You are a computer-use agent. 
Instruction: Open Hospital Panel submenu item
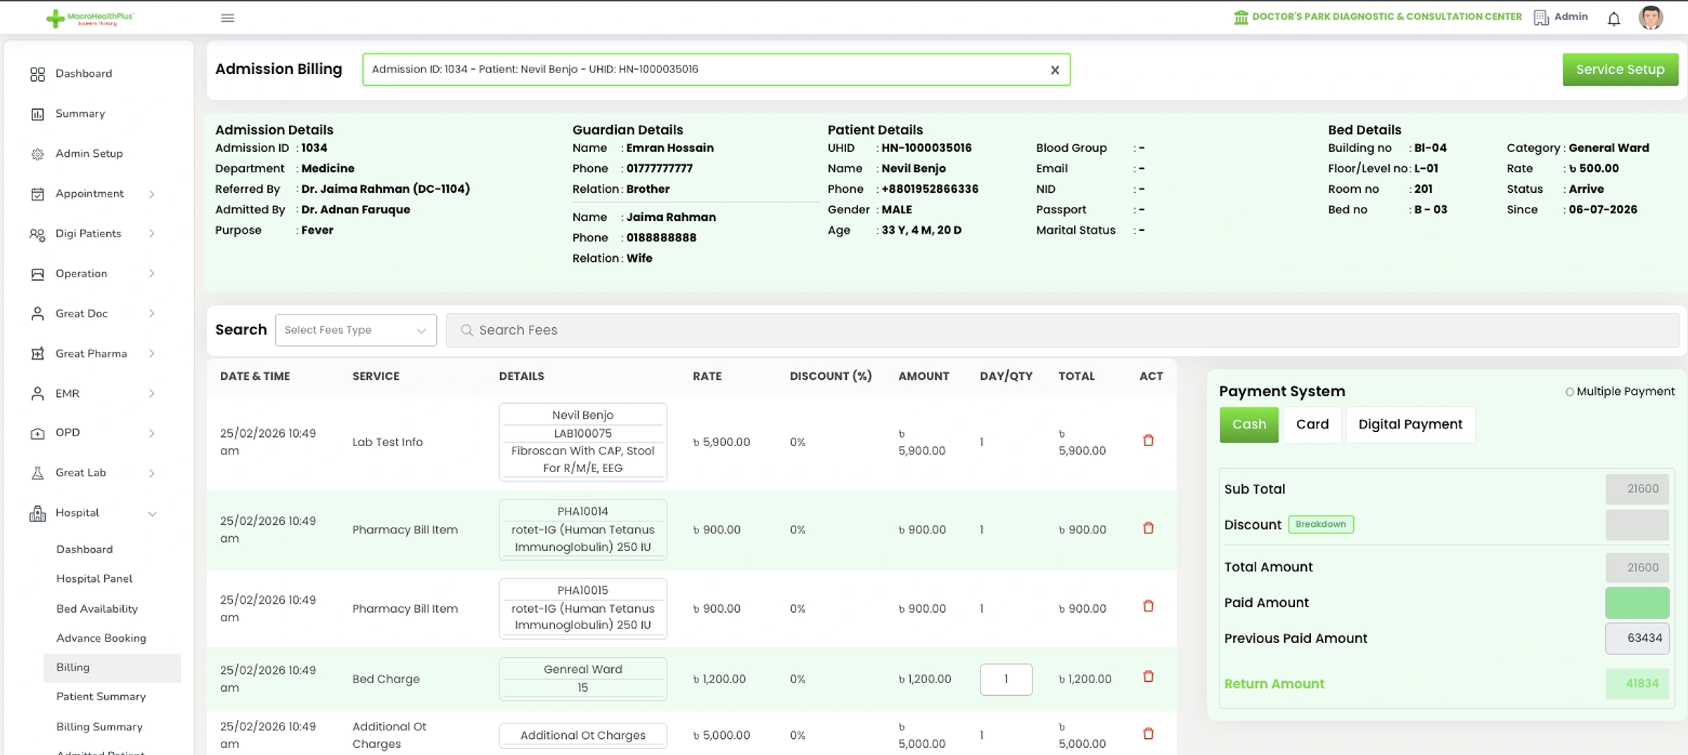tap(94, 578)
